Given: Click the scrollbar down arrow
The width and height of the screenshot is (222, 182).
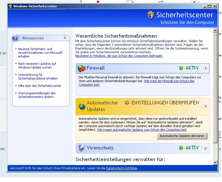Looking at the screenshot, I should pyautogui.click(x=215, y=162).
